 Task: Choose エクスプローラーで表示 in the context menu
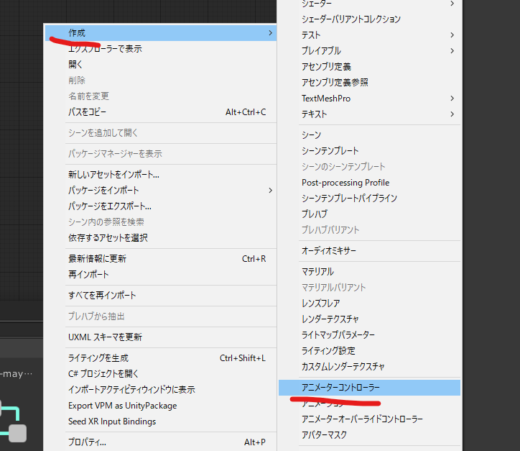[x=105, y=49]
